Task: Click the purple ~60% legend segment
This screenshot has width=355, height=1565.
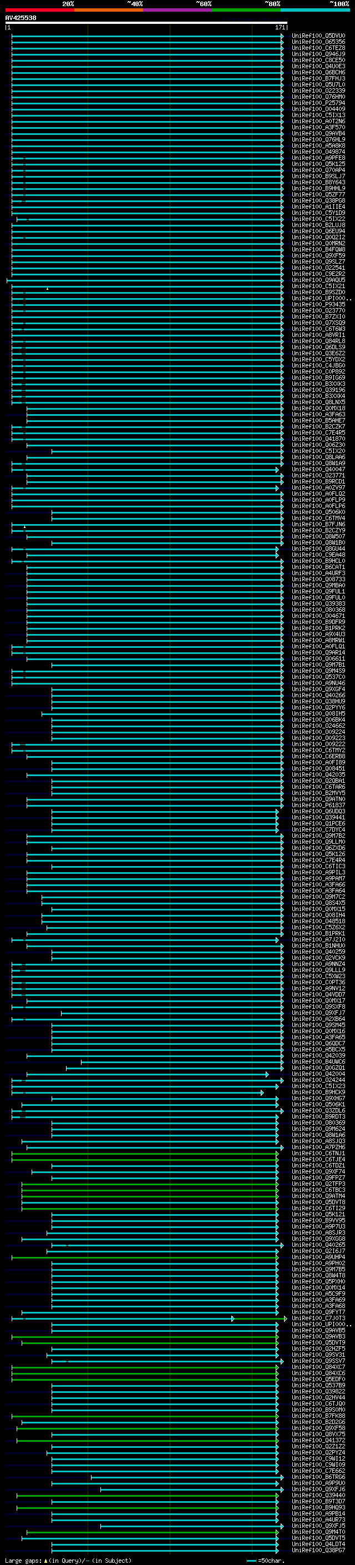Action: [x=177, y=10]
